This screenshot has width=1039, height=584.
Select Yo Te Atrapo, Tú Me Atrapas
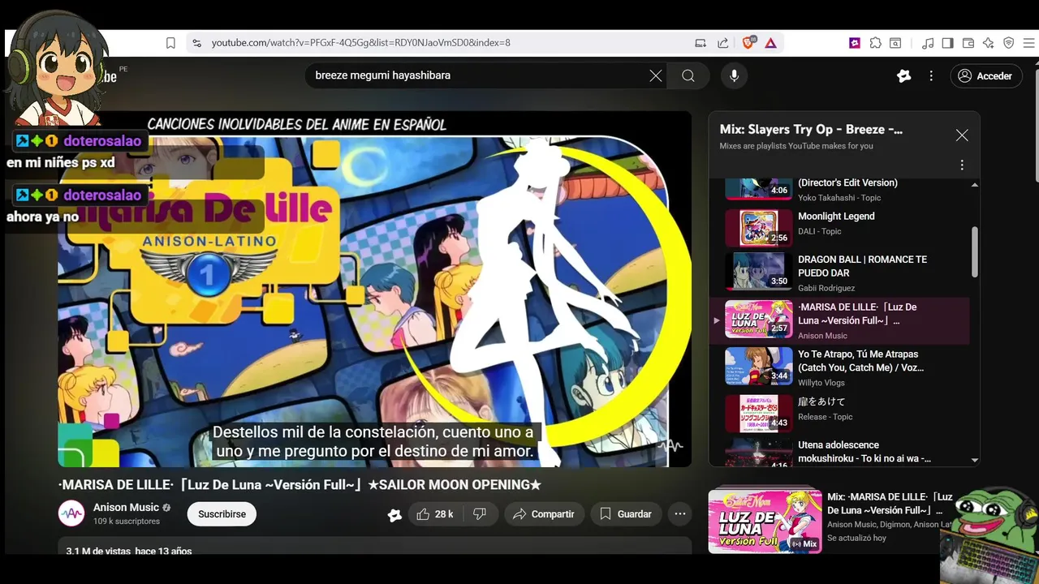pos(860,361)
